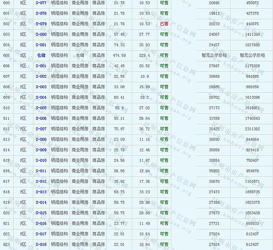Screen dimensions: 273x250
Task: Click unit link S-015
Action: coord(41,213)
